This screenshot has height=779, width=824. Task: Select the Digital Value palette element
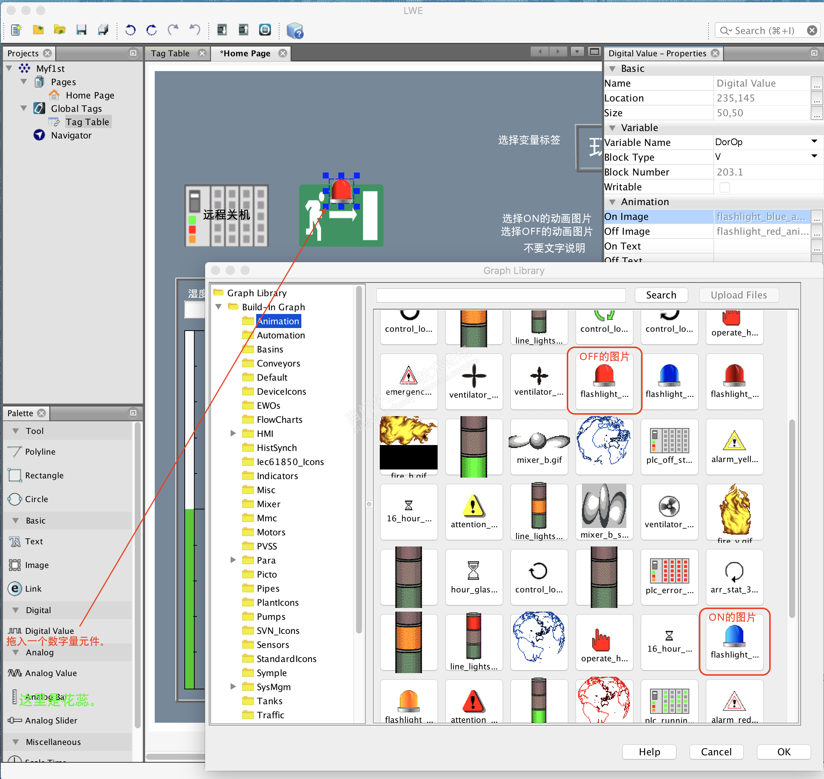coord(49,631)
